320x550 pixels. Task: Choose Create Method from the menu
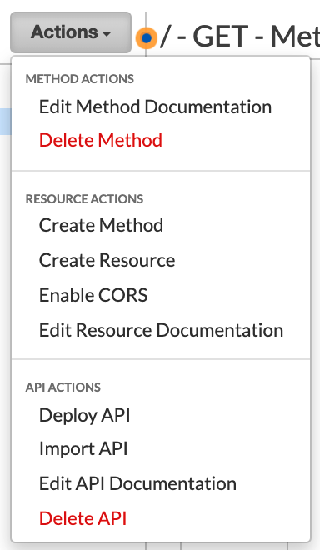point(101,225)
